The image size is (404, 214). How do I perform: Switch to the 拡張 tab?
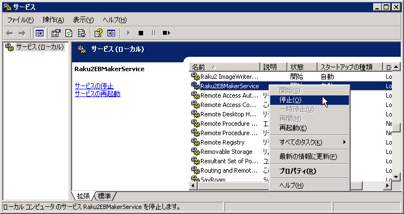click(x=83, y=196)
